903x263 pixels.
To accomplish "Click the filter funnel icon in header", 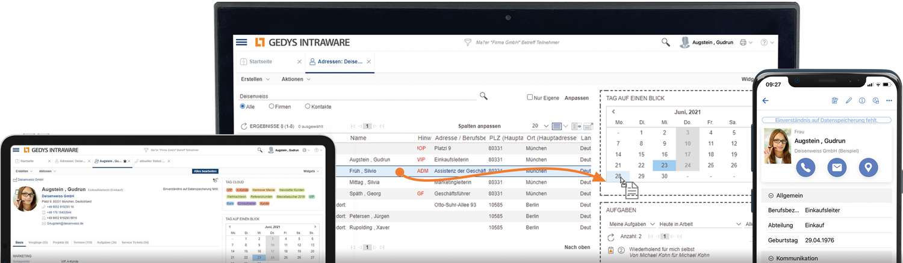I will click(x=467, y=43).
